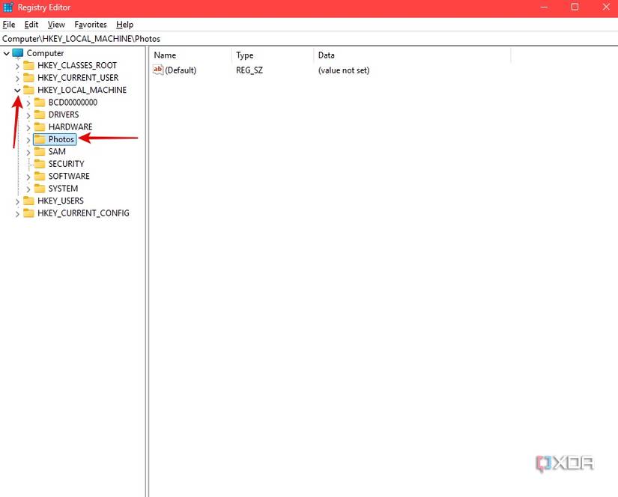
Task: Click the HKEY_CLASSES_ROOT folder icon
Action: click(x=28, y=65)
